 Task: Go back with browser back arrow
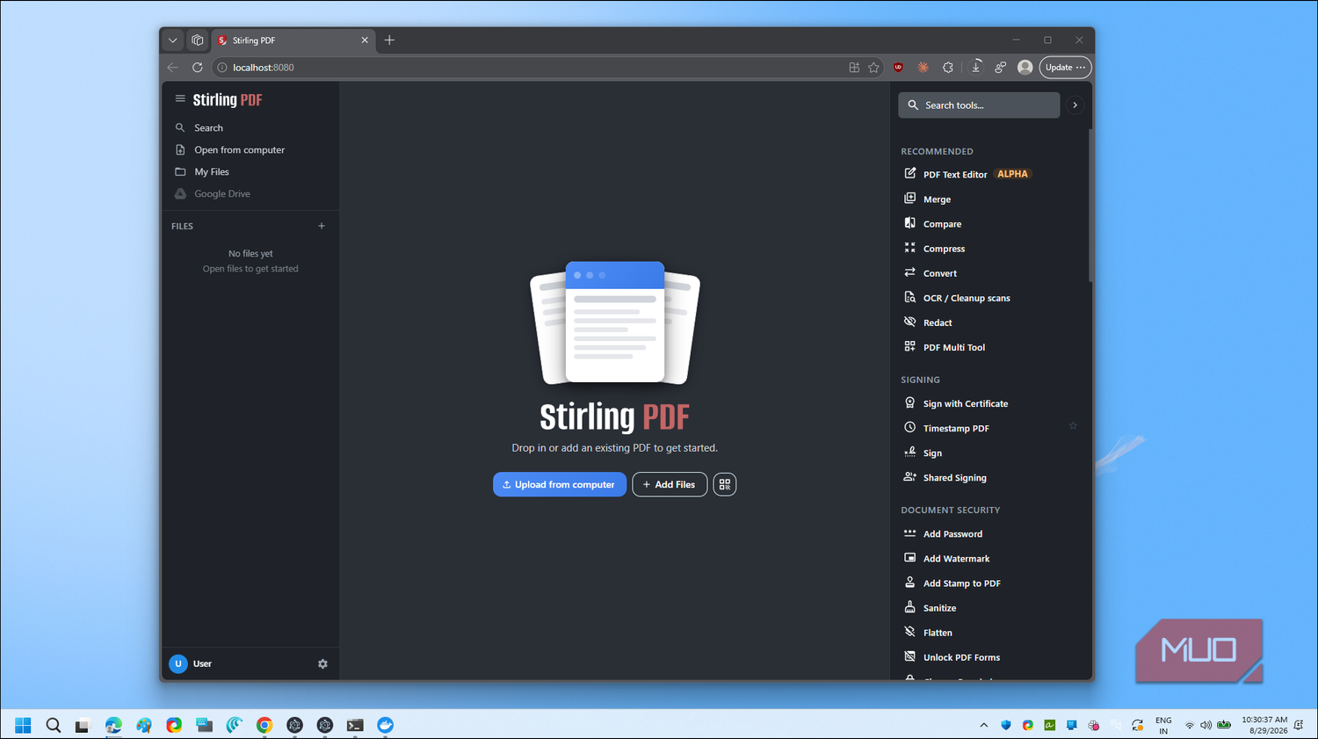173,67
